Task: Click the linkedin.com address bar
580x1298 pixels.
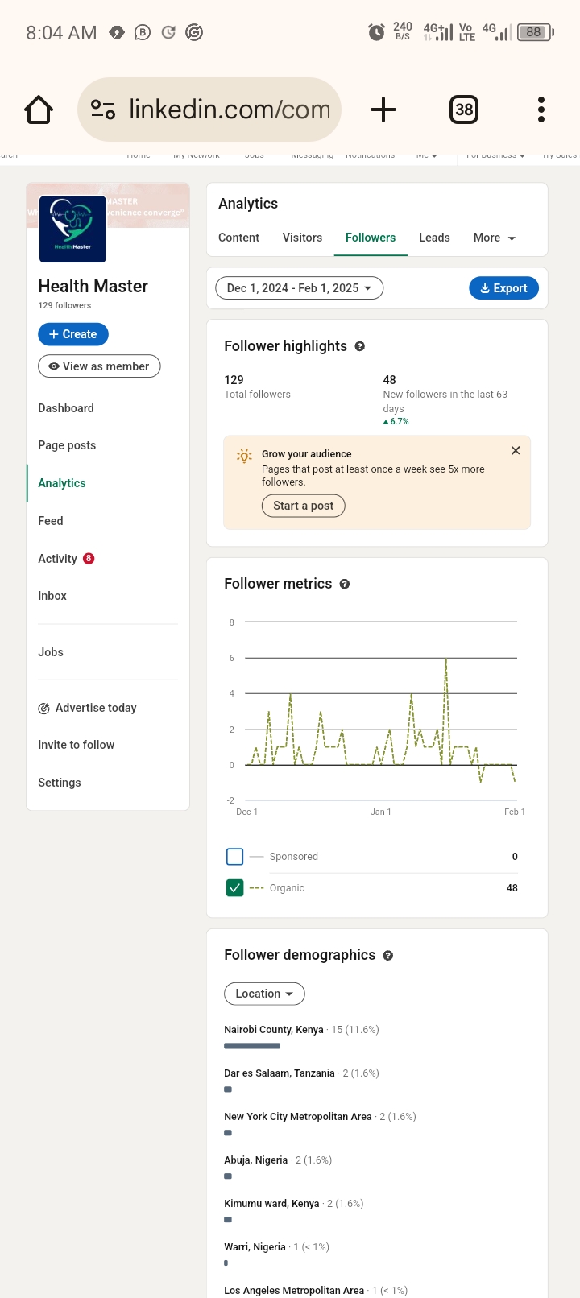Action: [x=209, y=110]
